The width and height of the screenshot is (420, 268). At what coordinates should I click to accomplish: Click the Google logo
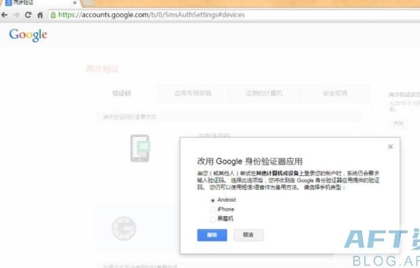(x=28, y=35)
